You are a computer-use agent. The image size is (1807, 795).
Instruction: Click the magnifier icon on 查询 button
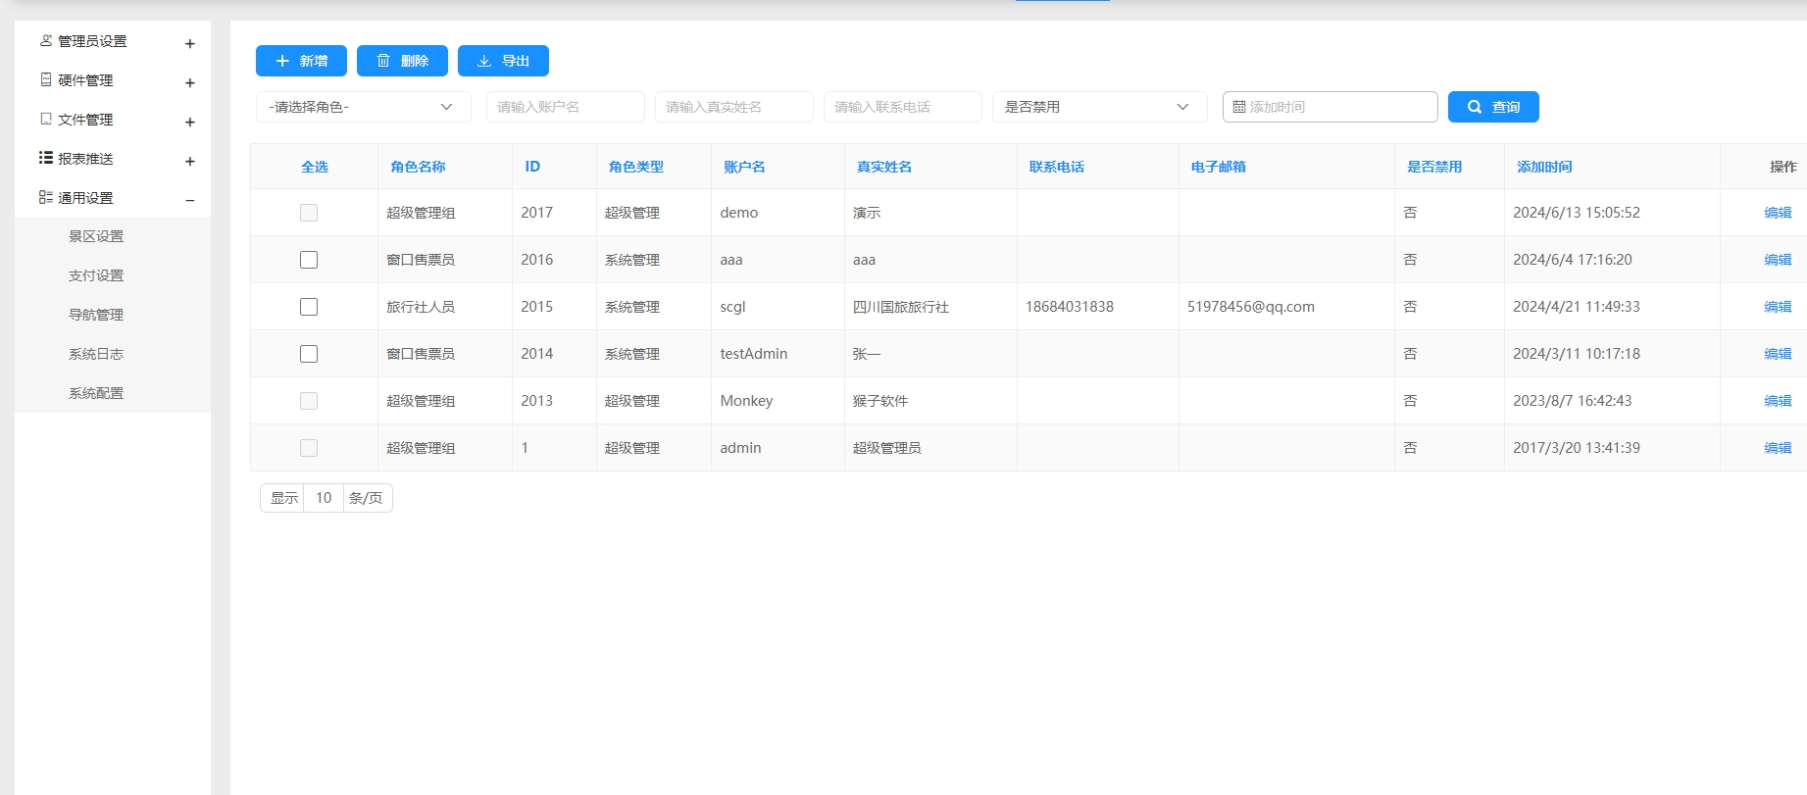[1475, 107]
